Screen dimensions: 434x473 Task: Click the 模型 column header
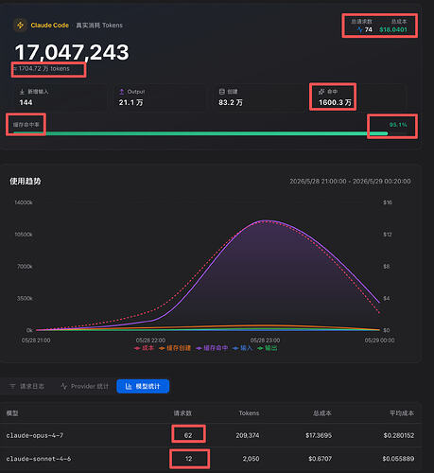(12, 413)
